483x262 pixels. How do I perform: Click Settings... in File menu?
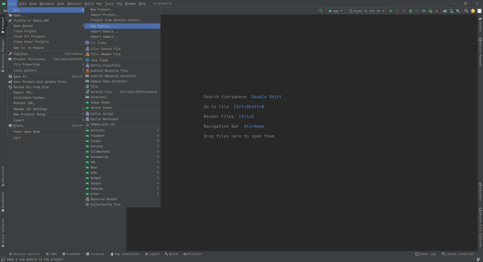(46, 54)
